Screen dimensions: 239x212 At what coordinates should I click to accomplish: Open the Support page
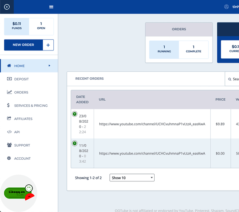tap(29, 145)
